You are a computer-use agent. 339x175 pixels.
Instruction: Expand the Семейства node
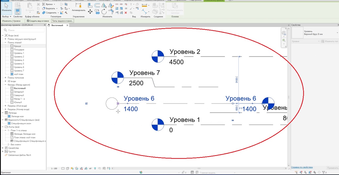tap(3, 148)
